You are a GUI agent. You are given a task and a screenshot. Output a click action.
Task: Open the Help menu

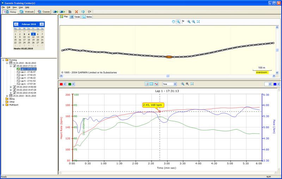27,7
